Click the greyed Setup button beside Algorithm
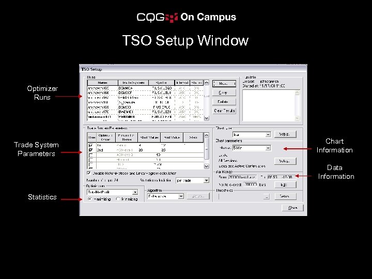This screenshot has width=372, height=279. [198, 196]
